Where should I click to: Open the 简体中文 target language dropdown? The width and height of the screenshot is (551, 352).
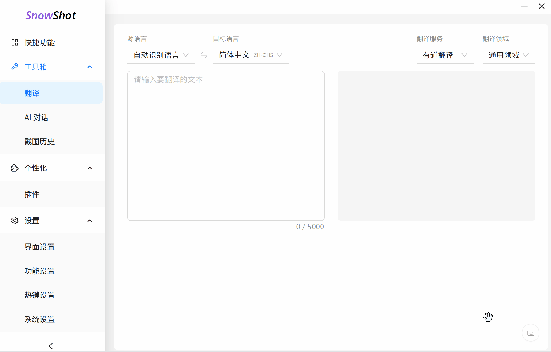(x=251, y=55)
